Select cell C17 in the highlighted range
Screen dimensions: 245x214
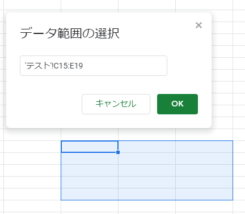90,170
